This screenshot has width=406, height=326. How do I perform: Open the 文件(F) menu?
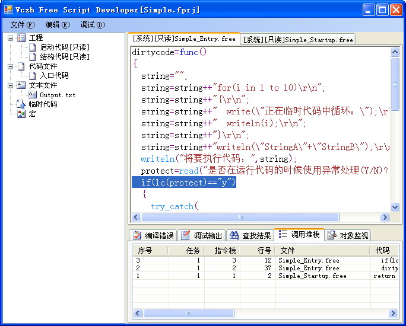23,25
